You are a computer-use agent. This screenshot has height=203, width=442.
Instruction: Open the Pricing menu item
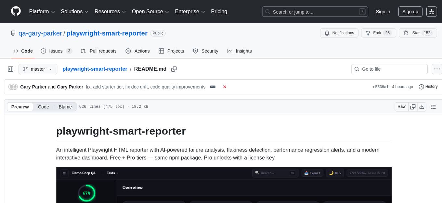click(x=219, y=11)
